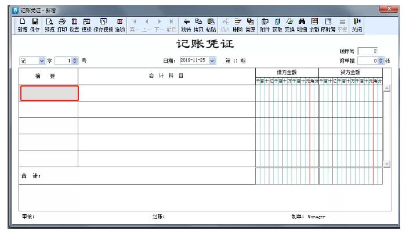Click the 附单据 attachment count spinner
The image size is (406, 234).
pyautogui.click(x=380, y=61)
